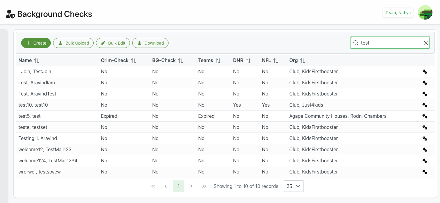Open settings gears for wrerwer, teststwew
The image size is (440, 203).
[x=425, y=172]
